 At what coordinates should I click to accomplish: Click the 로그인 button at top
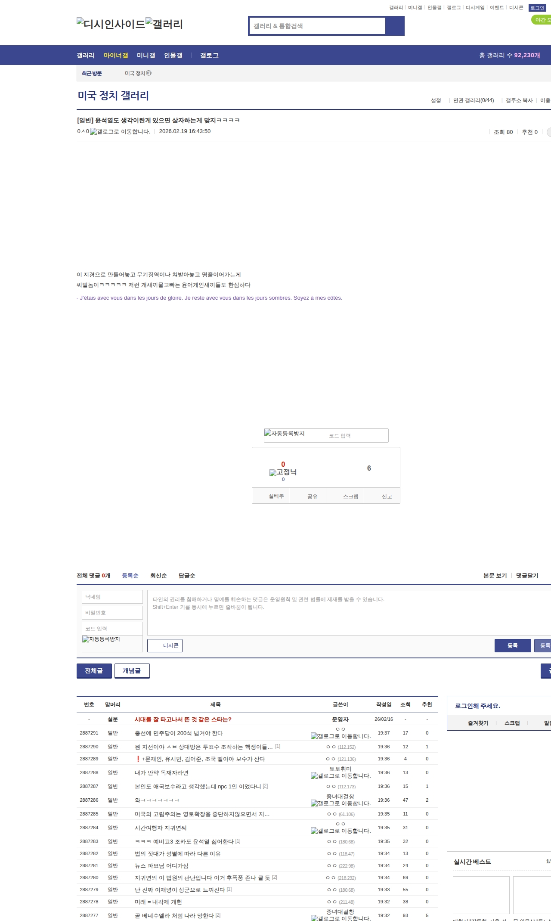point(537,8)
